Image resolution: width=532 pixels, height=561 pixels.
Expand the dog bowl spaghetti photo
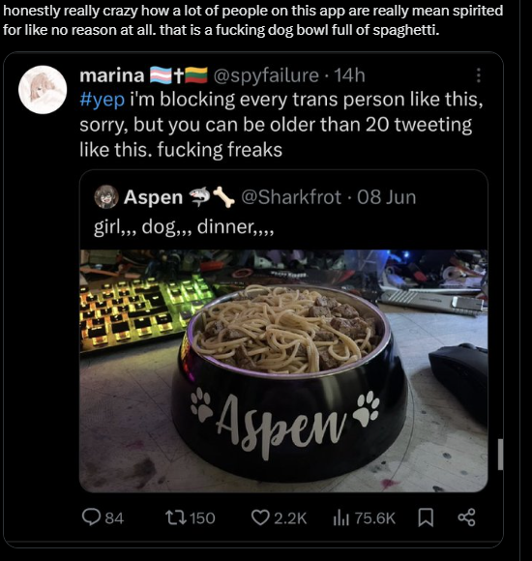[283, 370]
